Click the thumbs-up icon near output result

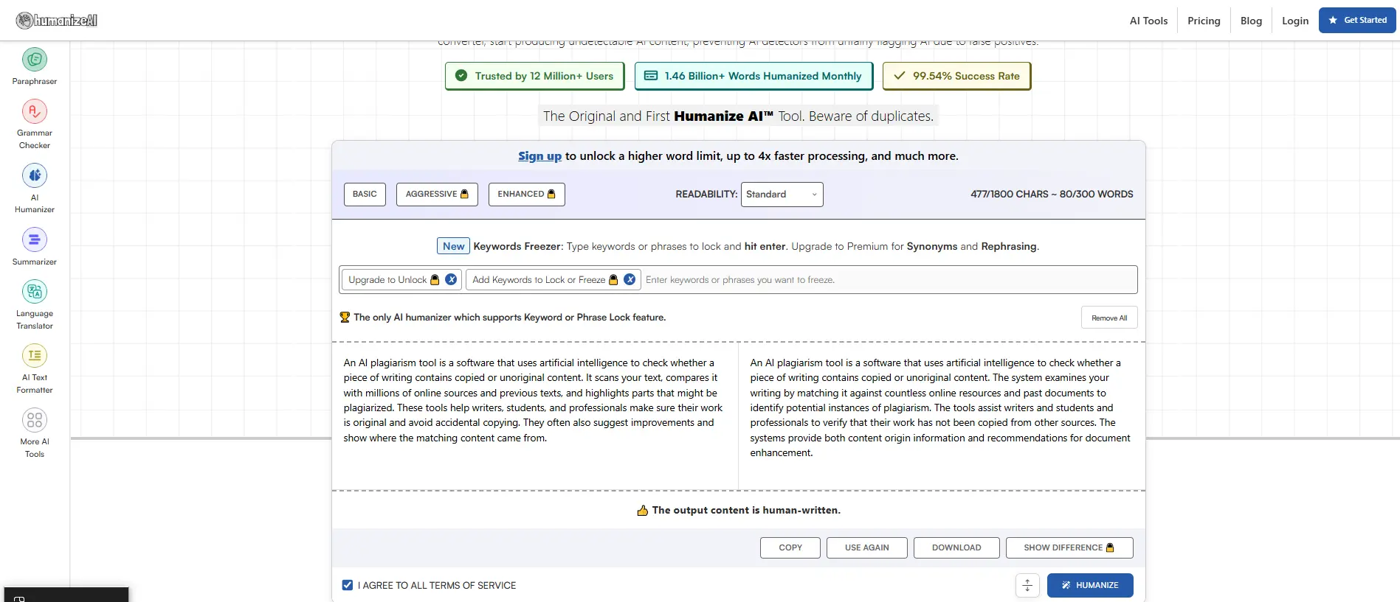(643, 511)
